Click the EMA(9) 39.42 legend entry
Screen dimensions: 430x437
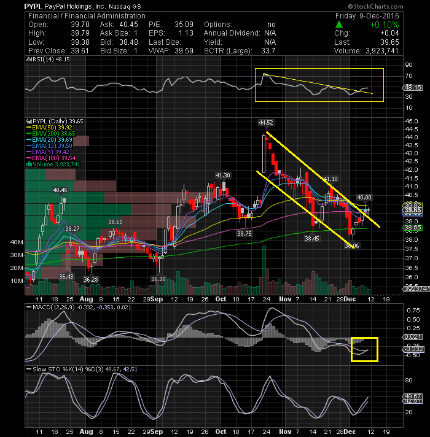[48, 152]
